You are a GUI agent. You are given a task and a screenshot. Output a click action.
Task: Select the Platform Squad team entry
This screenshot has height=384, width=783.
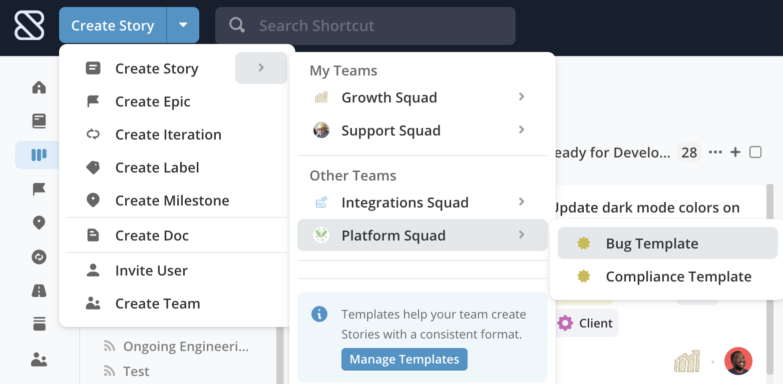pyautogui.click(x=423, y=235)
